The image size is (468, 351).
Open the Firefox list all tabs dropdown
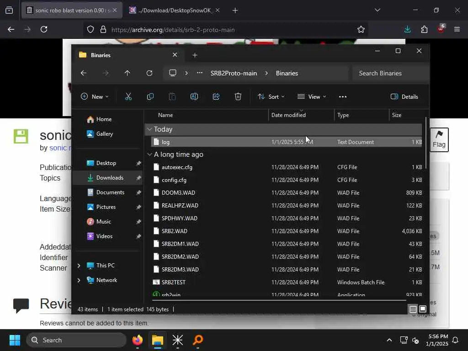[x=377, y=10]
